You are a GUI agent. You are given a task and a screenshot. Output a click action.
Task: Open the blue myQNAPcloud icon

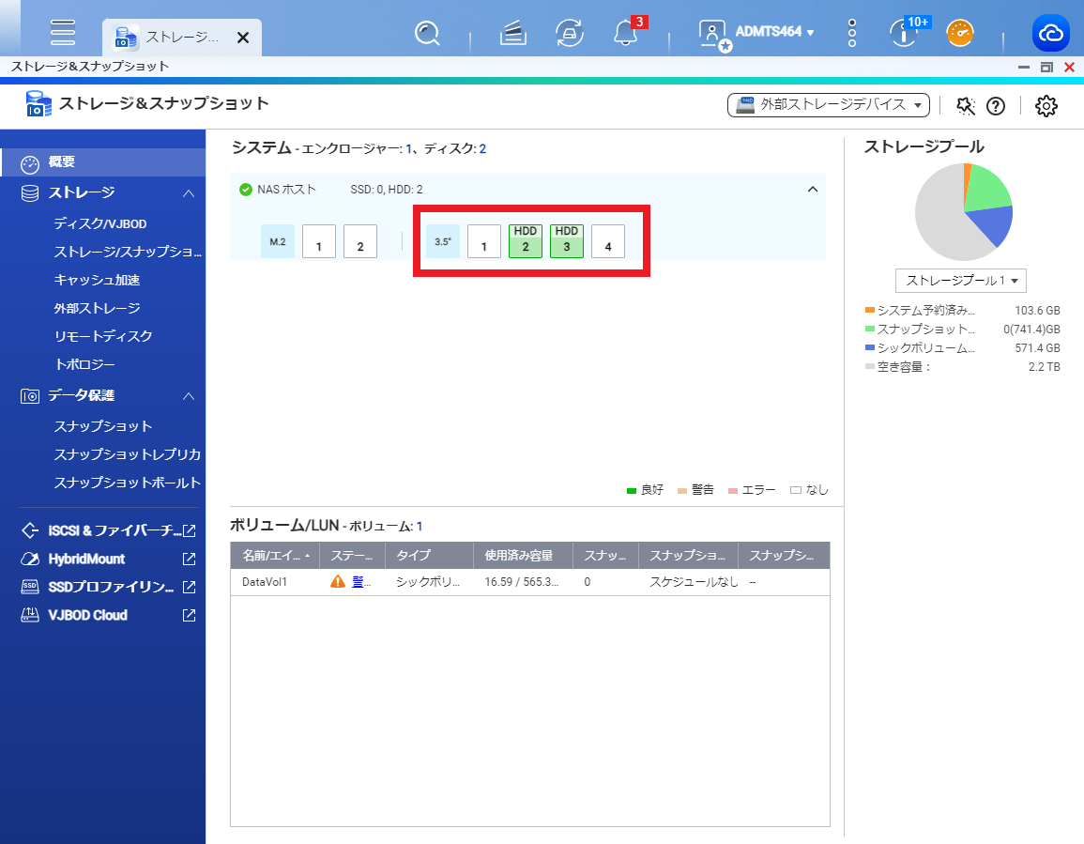coord(1051,33)
